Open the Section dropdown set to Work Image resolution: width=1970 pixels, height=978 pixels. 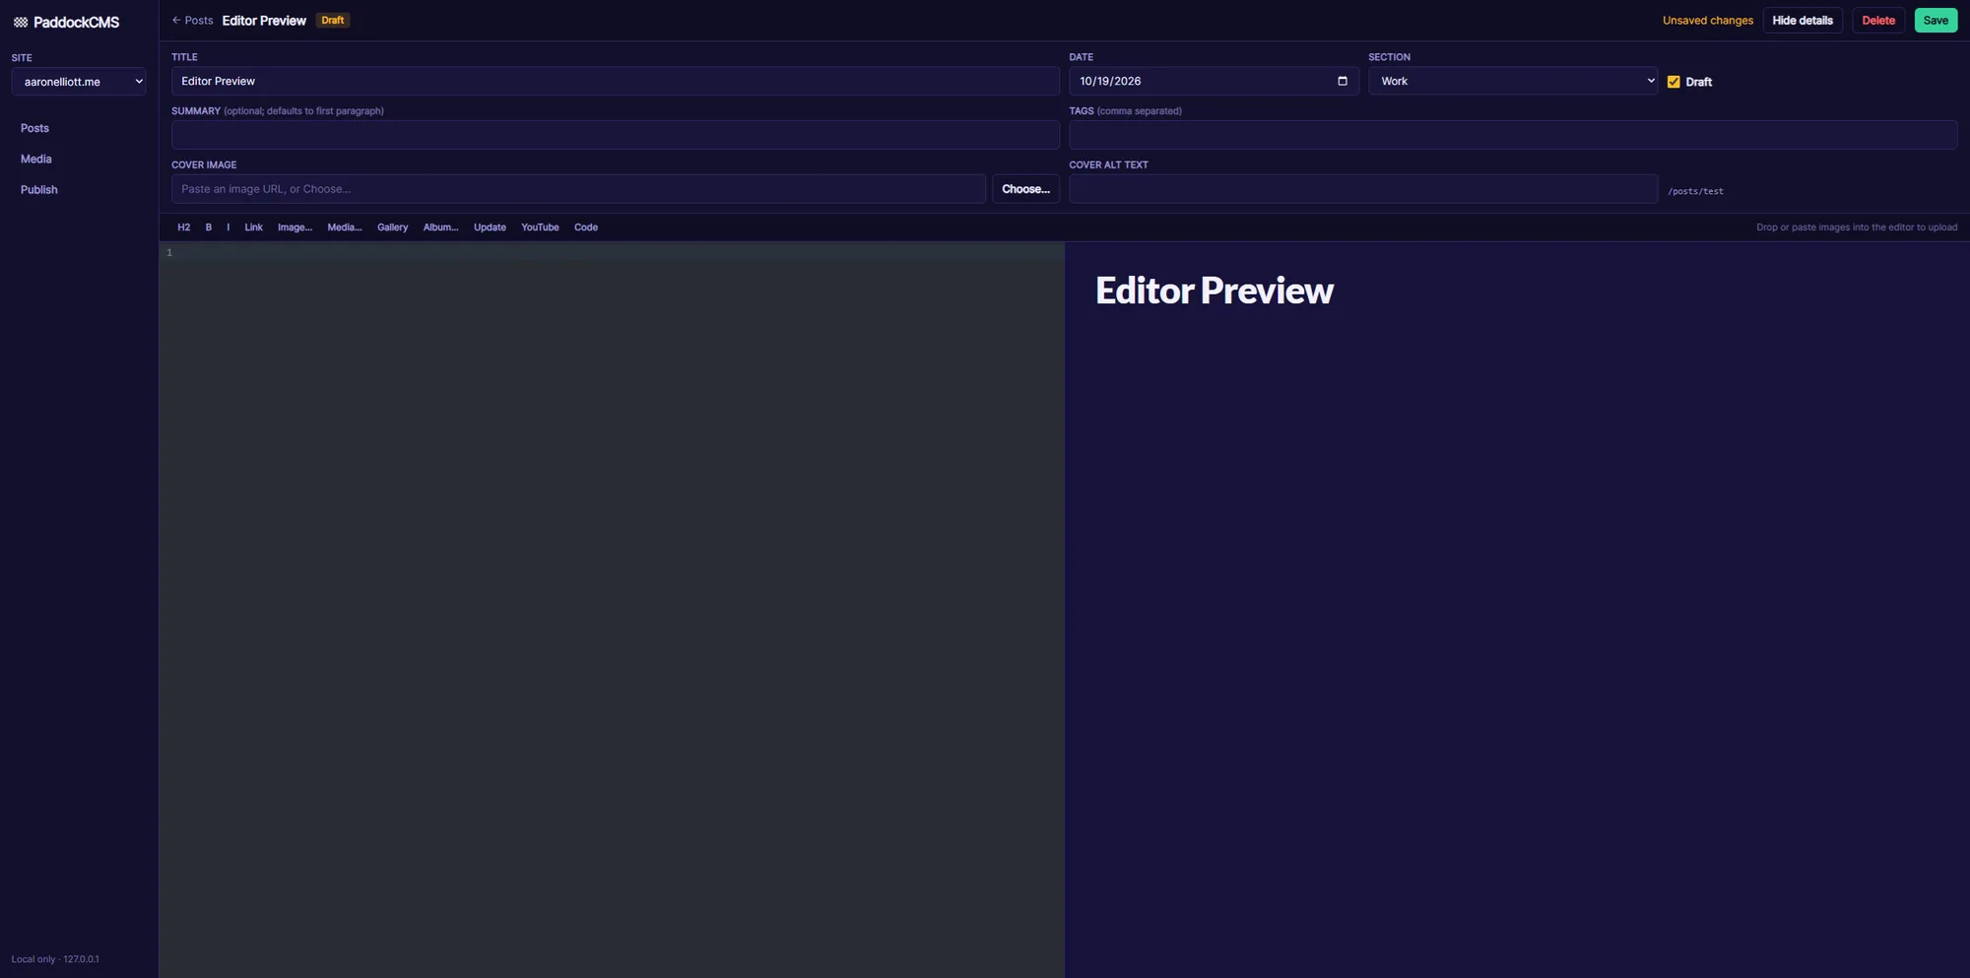tap(1513, 81)
